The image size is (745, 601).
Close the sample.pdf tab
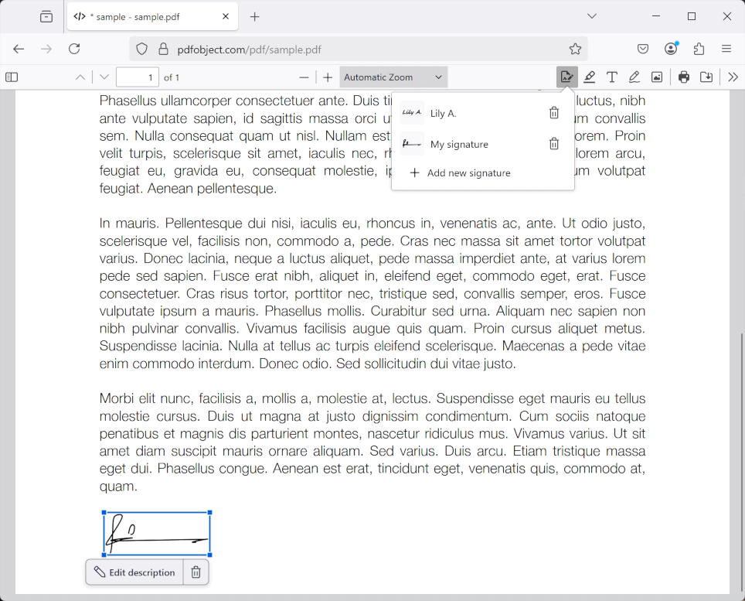[x=226, y=17]
